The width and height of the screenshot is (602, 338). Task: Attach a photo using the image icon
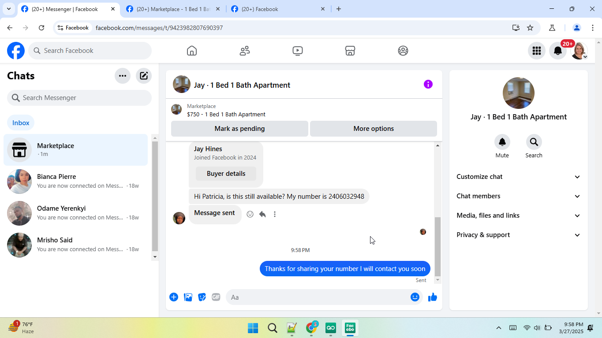point(188,297)
